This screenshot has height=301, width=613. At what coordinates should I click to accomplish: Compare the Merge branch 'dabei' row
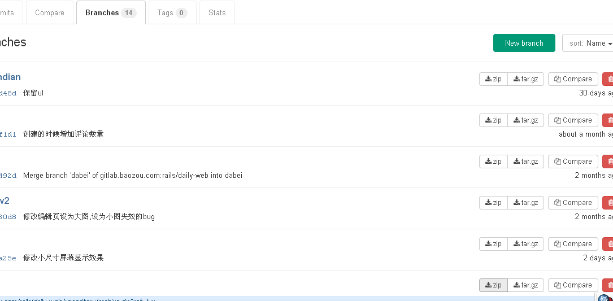click(573, 162)
